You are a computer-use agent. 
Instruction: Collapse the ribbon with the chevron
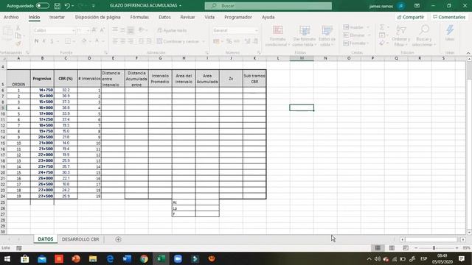pos(468,53)
